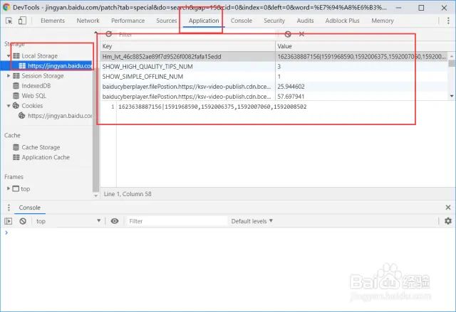Maximize the DevTools window
Image resolution: width=456 pixels, height=312 pixels.
tap(421, 8)
